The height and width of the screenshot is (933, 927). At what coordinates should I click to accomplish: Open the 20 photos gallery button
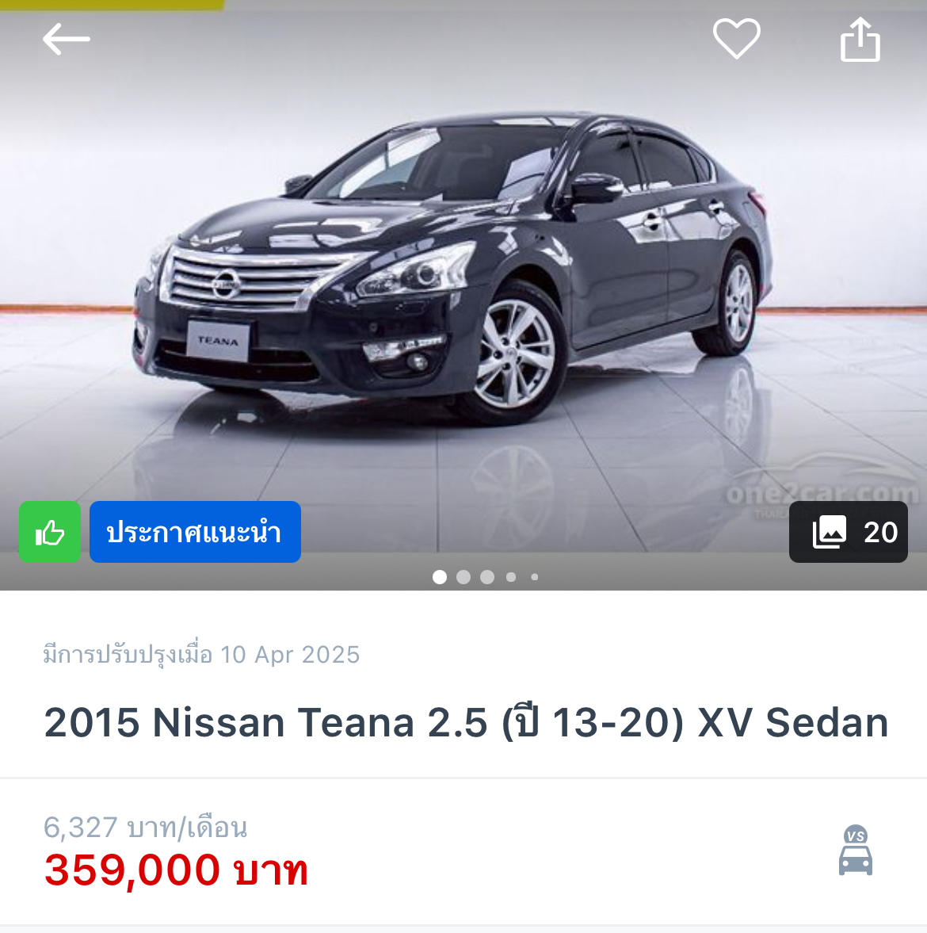pos(848,531)
